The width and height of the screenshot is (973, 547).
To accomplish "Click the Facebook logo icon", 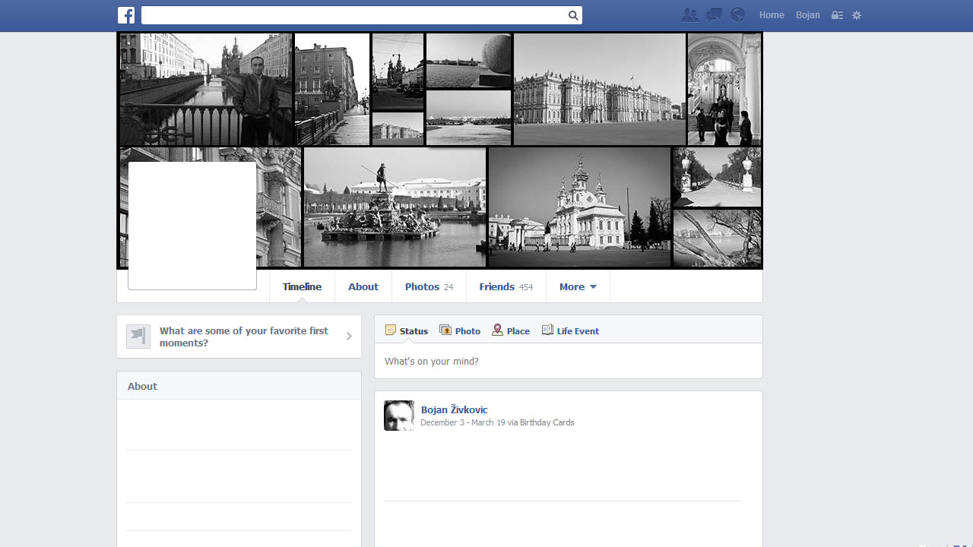I will click(x=126, y=15).
